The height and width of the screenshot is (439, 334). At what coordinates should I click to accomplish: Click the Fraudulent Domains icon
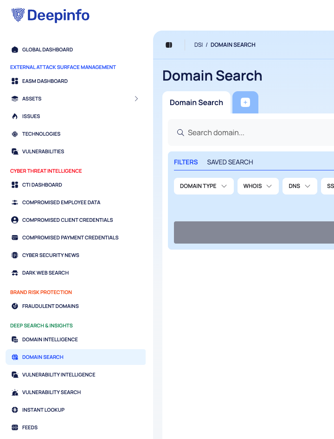pyautogui.click(x=15, y=306)
